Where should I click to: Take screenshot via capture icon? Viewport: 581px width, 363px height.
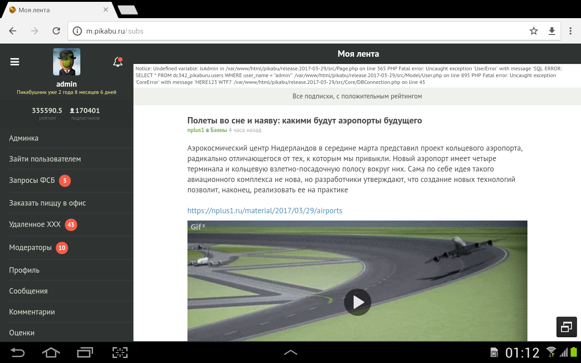point(120,353)
